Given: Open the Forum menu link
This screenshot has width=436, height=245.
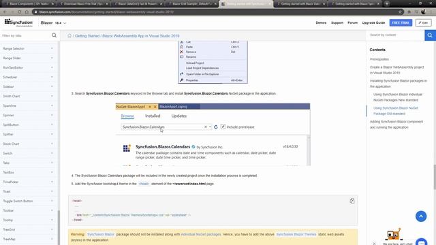Looking at the screenshot, I should point(353,22).
